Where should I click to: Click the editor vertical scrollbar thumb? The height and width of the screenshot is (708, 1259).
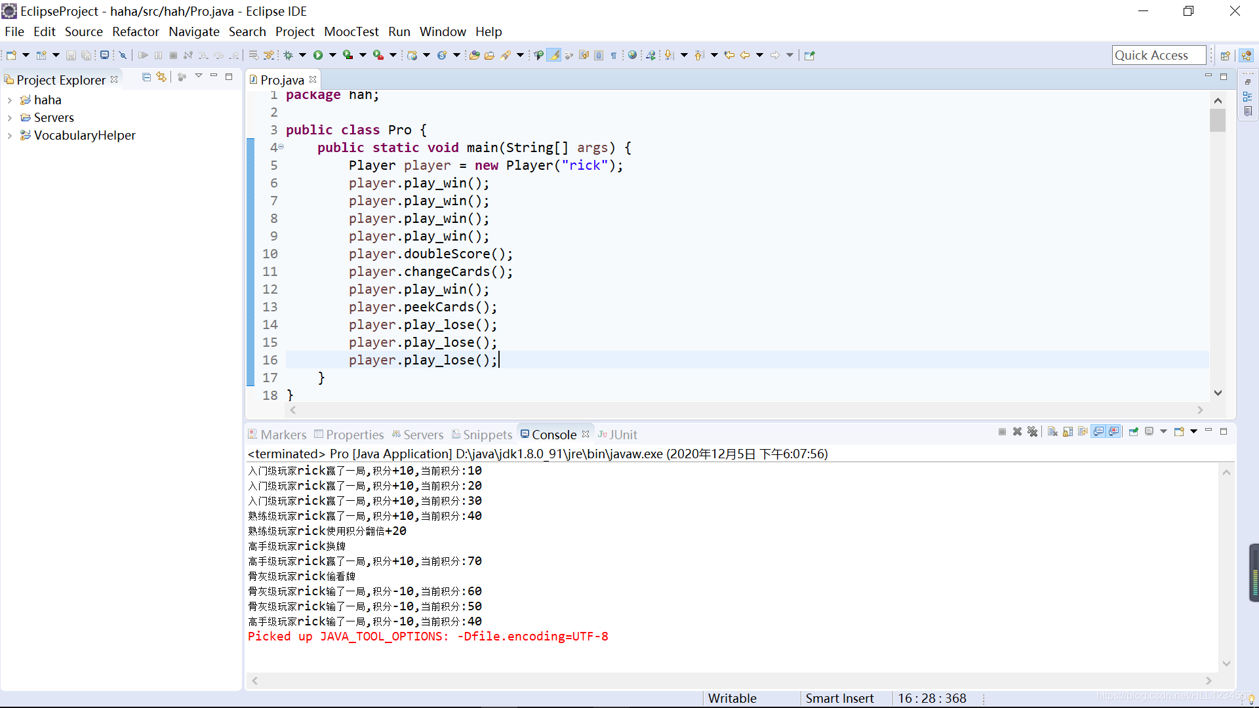pos(1218,120)
